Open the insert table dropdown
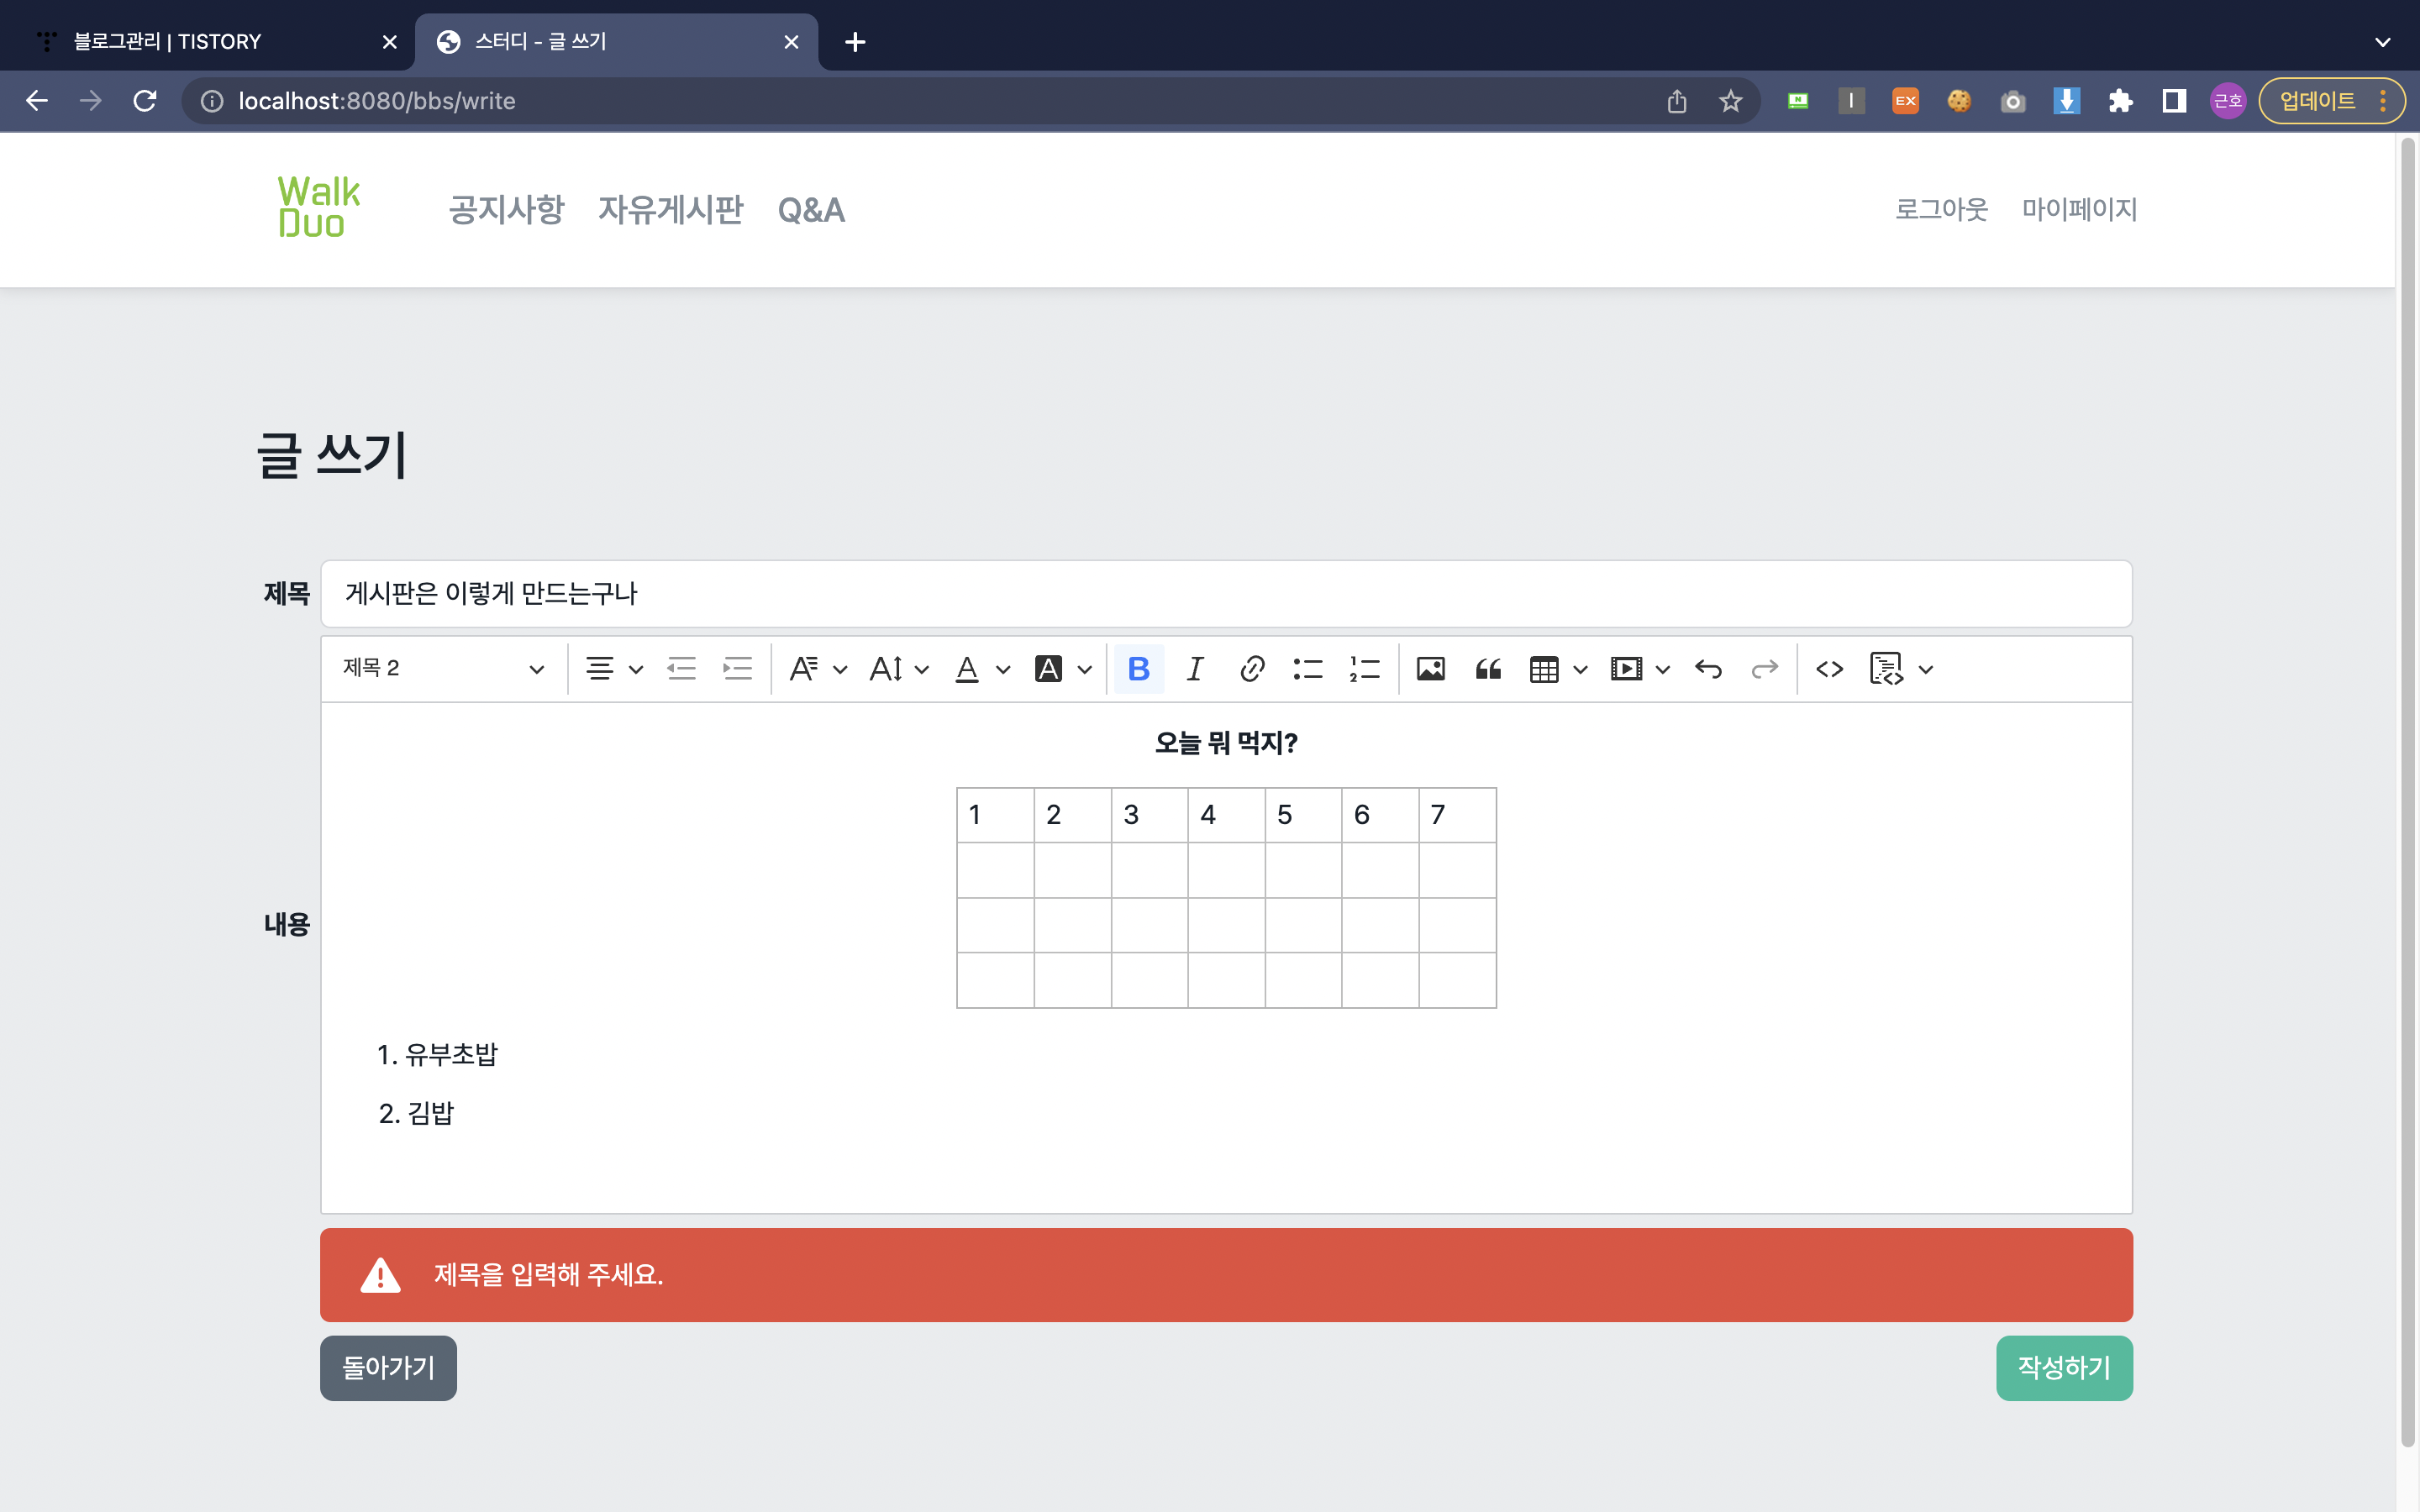The height and width of the screenshot is (1512, 2420). [x=1557, y=669]
